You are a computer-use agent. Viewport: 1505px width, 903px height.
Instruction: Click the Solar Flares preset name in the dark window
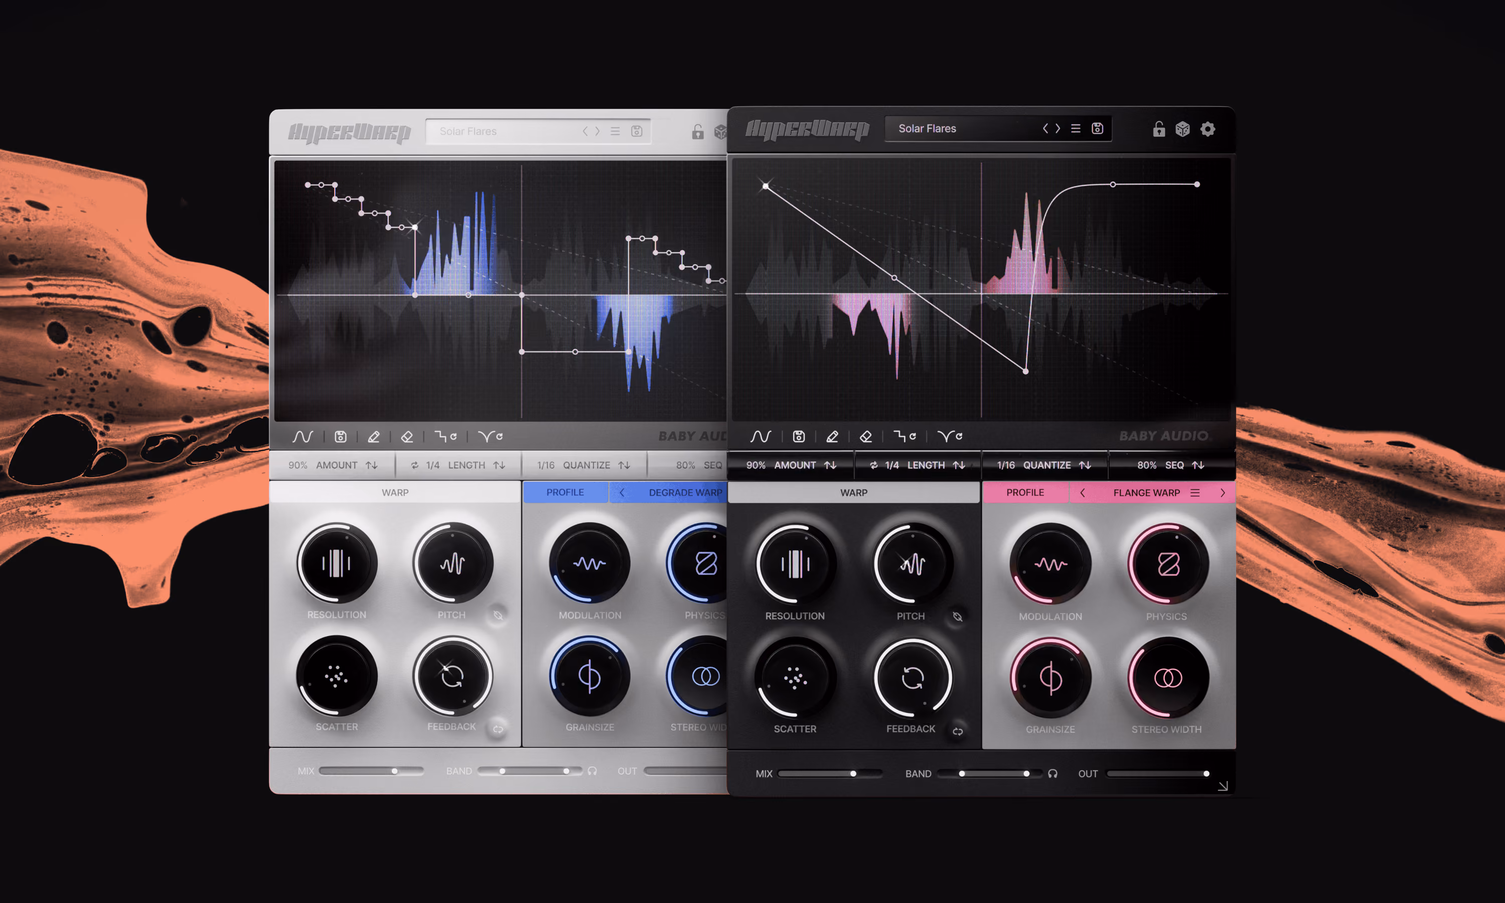tap(927, 128)
